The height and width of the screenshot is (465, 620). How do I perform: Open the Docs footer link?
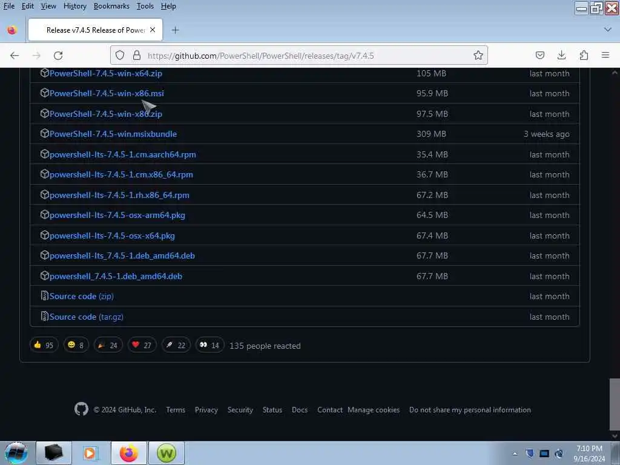click(x=300, y=410)
